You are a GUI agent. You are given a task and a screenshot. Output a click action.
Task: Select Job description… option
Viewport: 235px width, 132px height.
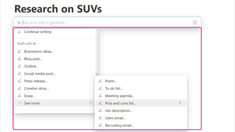pyautogui.click(x=141, y=110)
